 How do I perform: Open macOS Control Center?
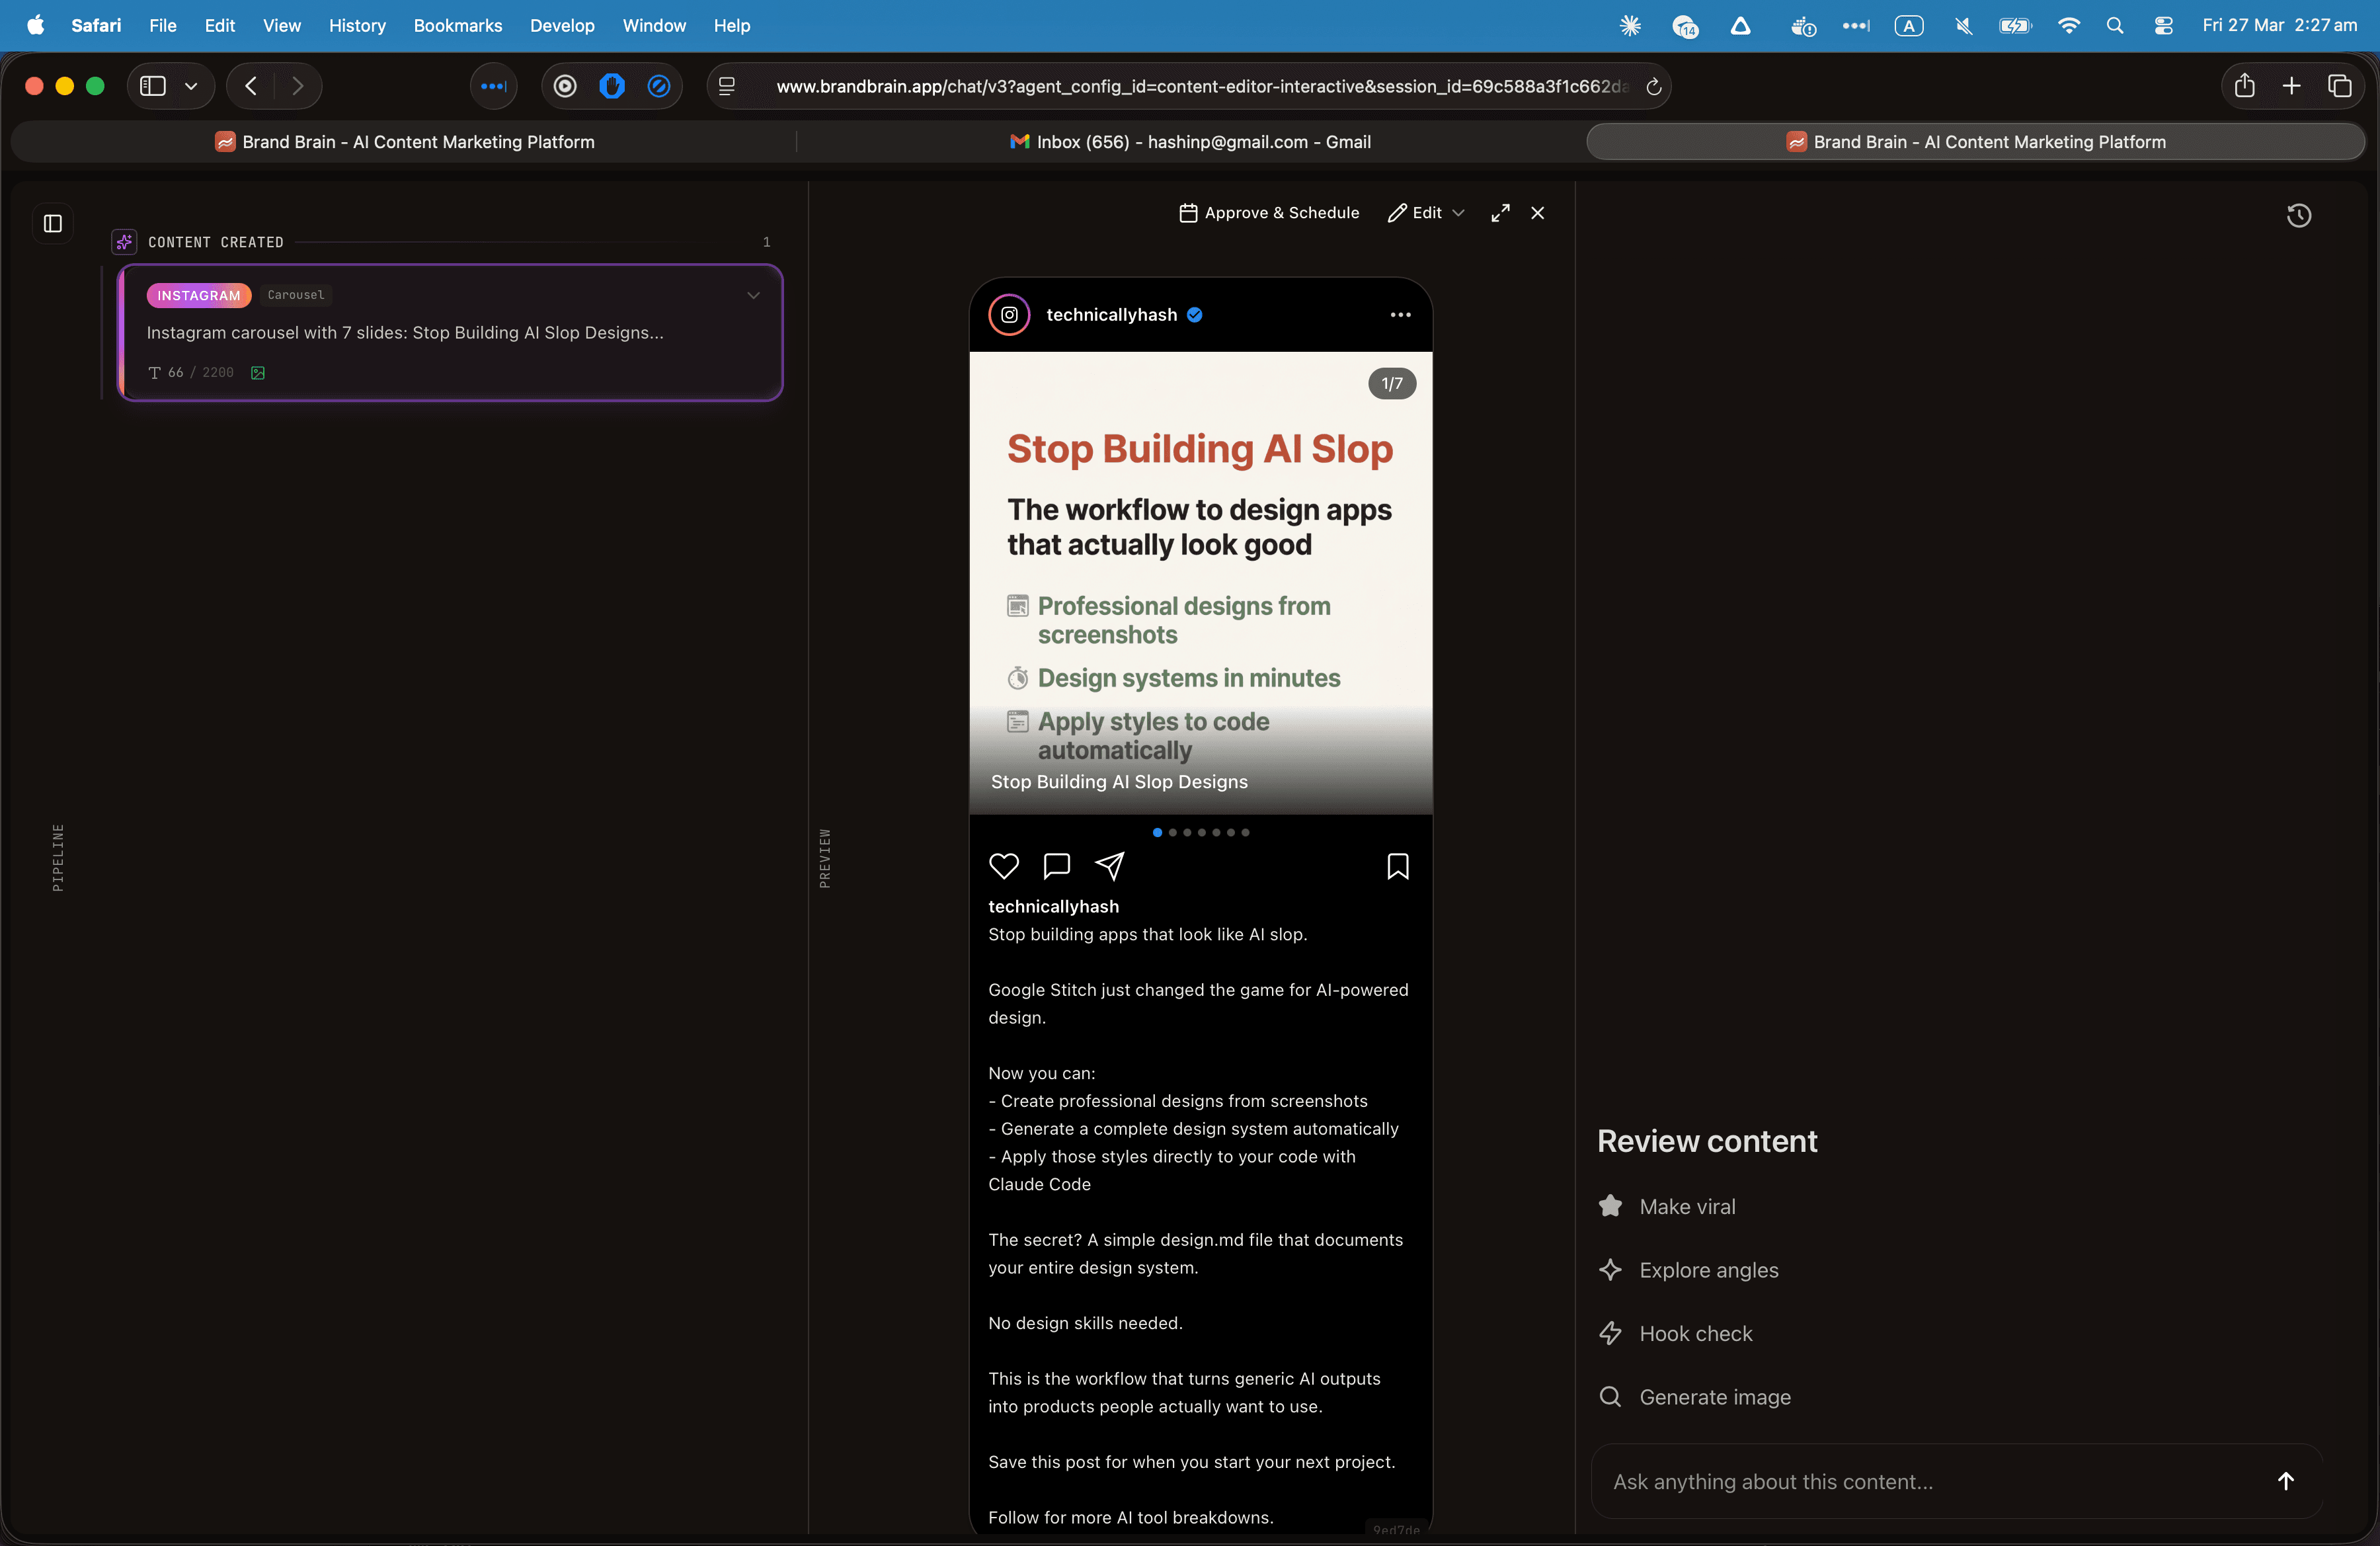(2163, 26)
